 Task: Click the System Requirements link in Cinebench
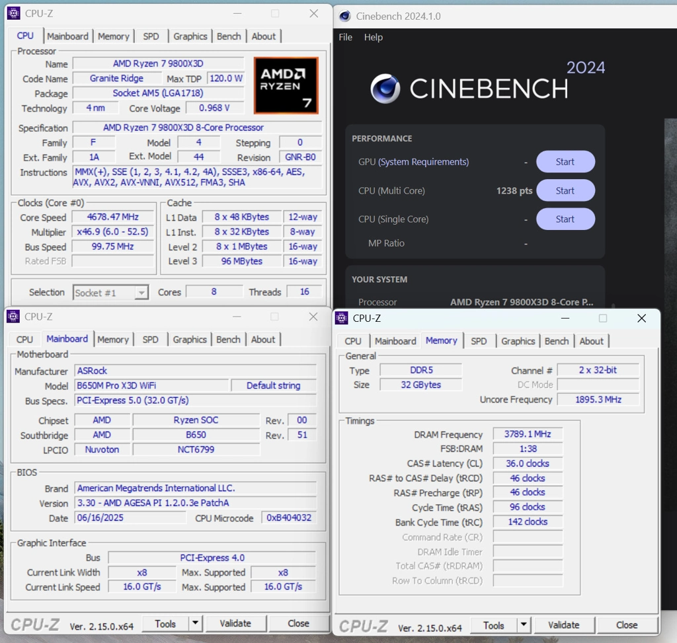424,162
